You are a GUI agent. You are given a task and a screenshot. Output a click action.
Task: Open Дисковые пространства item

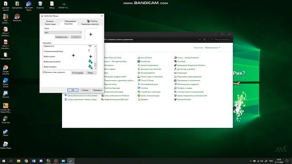[x=149, y=69]
